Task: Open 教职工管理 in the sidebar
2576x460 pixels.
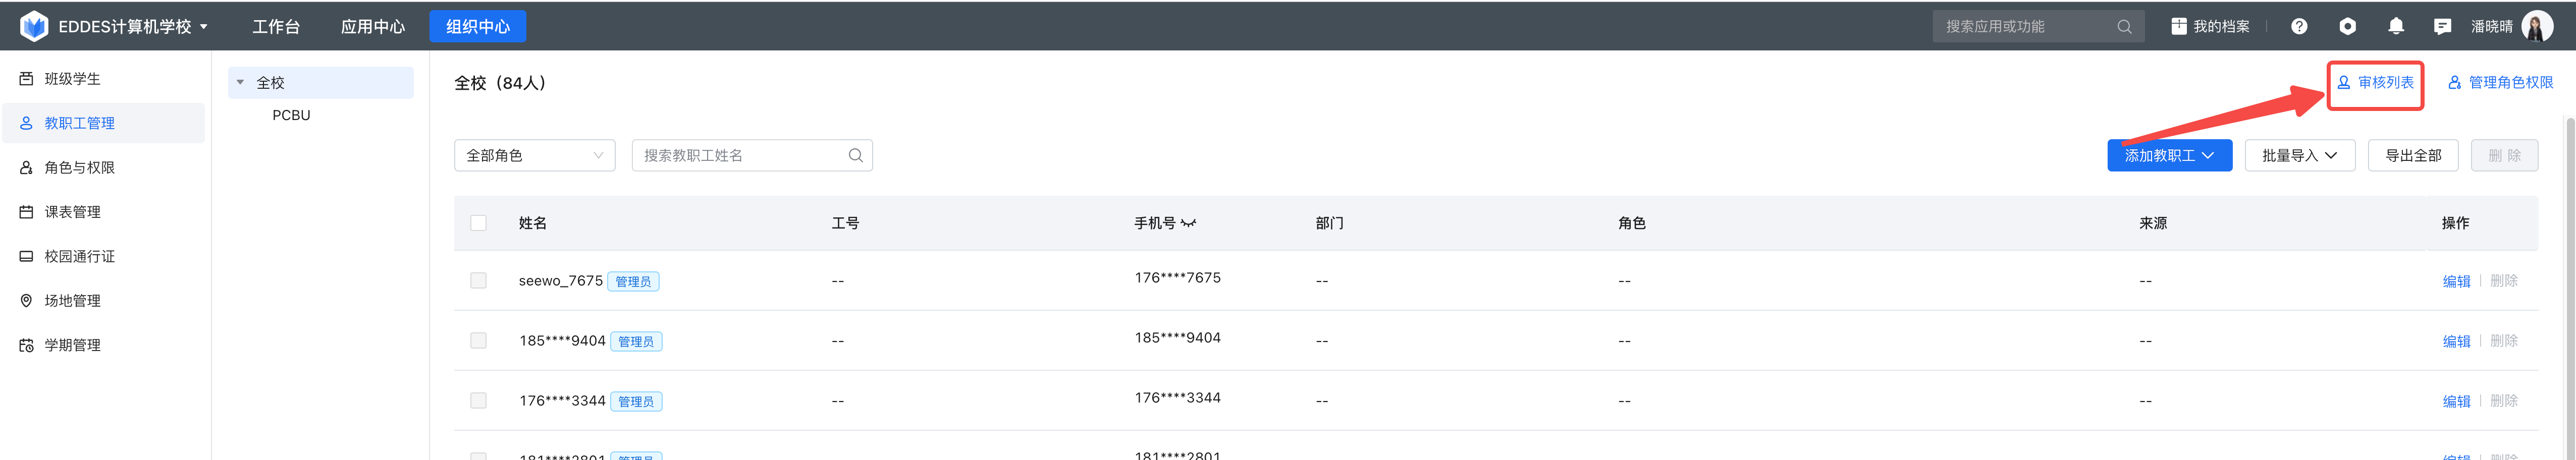Action: click(x=103, y=123)
